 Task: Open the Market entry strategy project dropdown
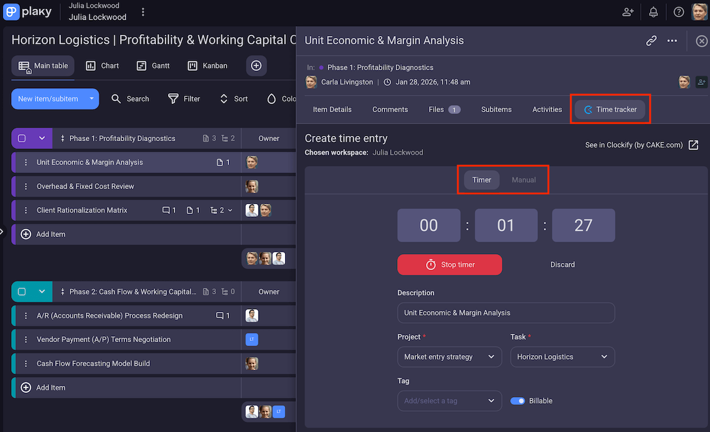(449, 356)
